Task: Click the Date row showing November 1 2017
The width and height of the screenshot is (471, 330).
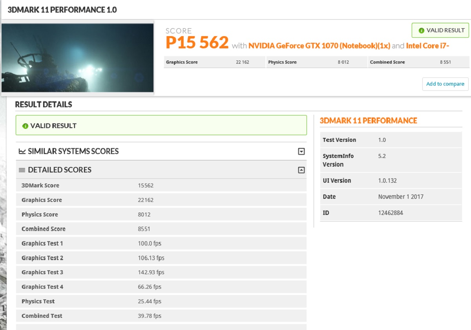Action: [x=391, y=197]
